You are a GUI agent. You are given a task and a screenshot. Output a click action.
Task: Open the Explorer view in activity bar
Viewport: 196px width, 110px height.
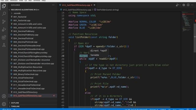[x=4, y=6]
